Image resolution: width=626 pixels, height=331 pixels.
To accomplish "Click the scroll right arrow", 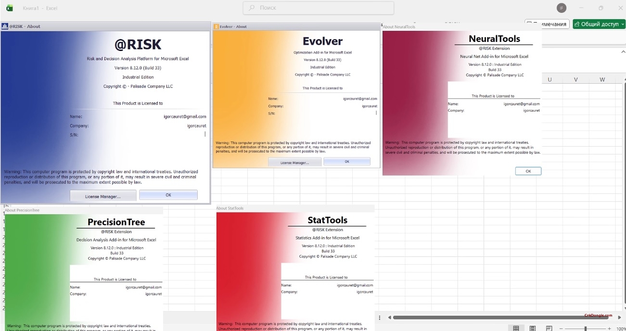I will (619, 318).
